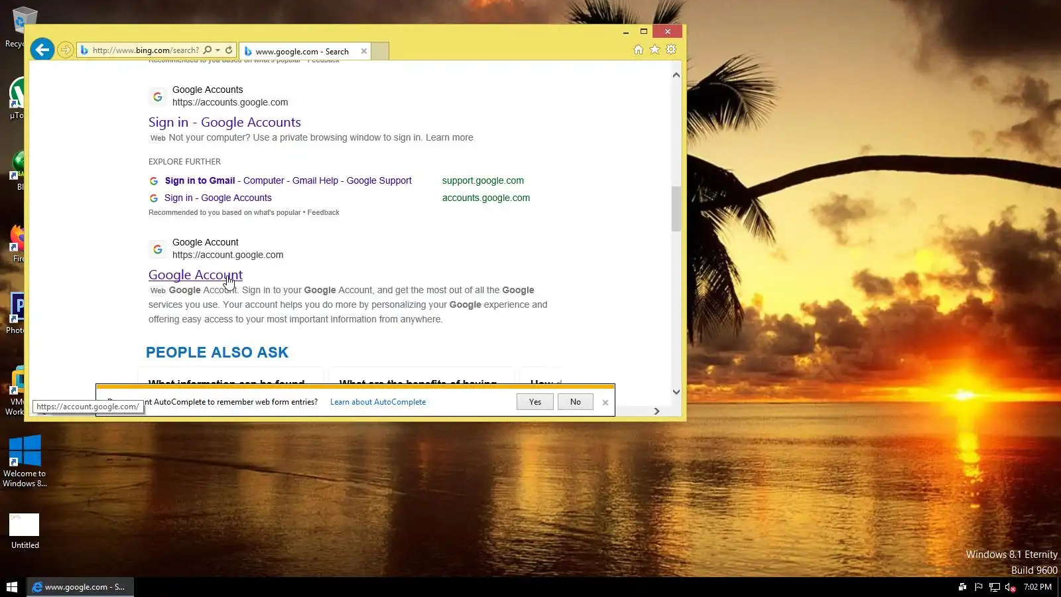1061x597 pixels.
Task: Click the Feedback link under Explore Further
Action: [x=323, y=212]
